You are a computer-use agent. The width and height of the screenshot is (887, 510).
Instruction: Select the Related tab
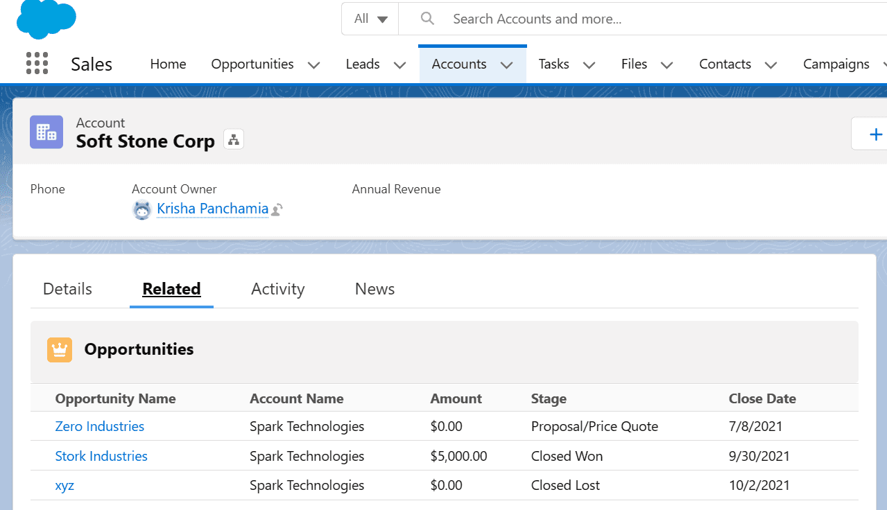click(x=171, y=289)
